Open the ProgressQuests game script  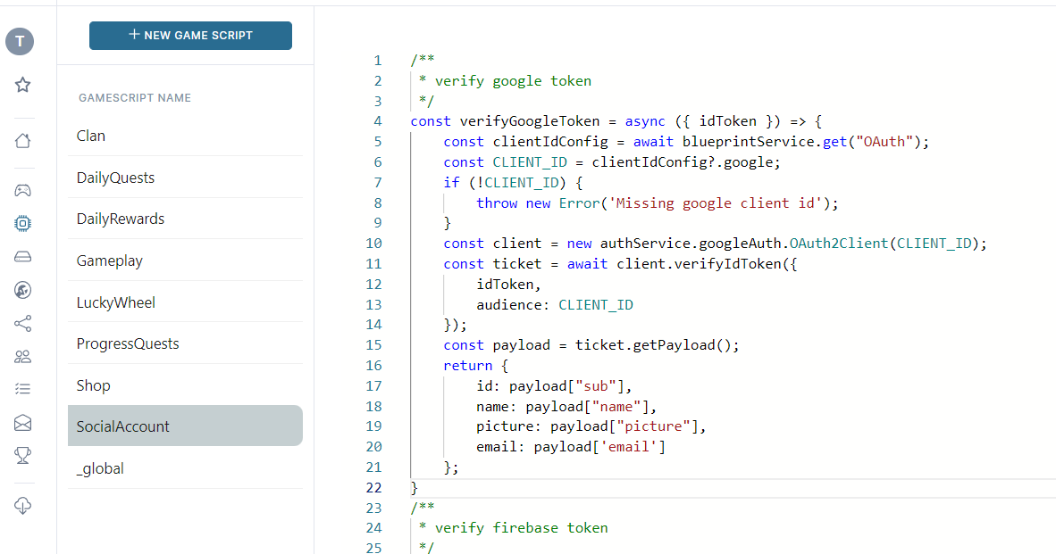185,343
